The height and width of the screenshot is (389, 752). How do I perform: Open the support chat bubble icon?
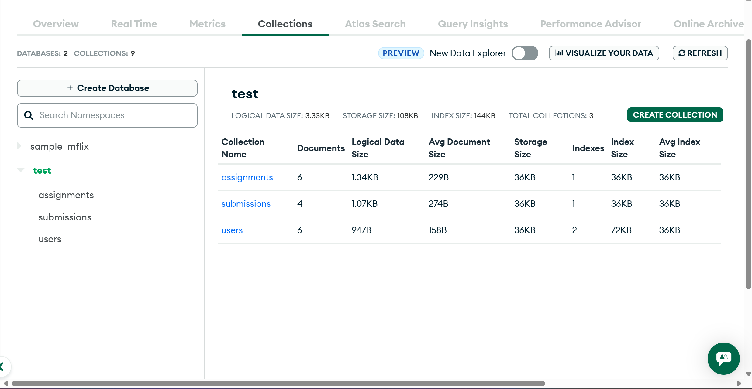pos(723,358)
